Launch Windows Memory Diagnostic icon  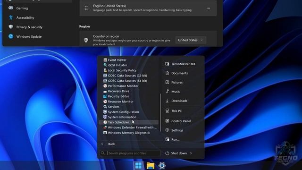(x=105, y=133)
